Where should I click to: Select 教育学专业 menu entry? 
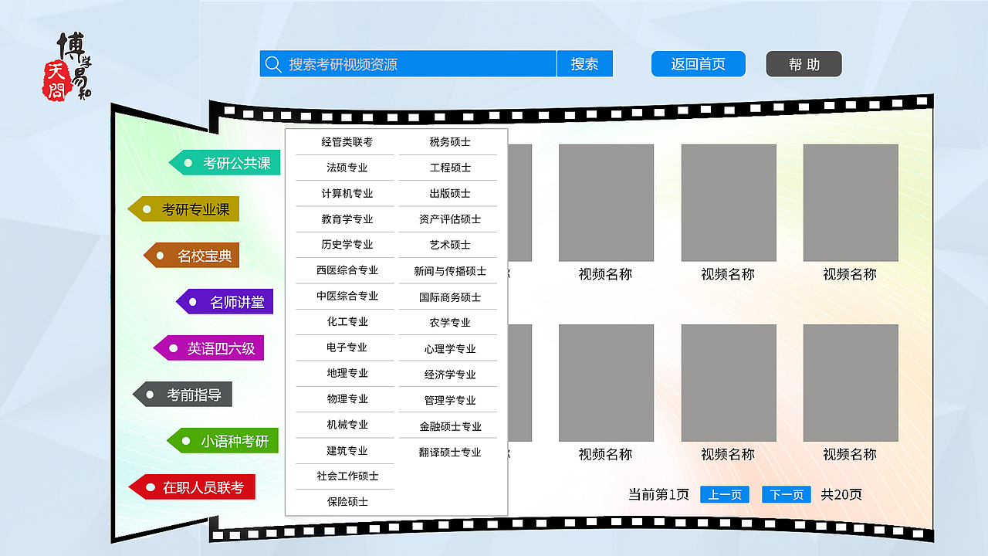tap(347, 219)
